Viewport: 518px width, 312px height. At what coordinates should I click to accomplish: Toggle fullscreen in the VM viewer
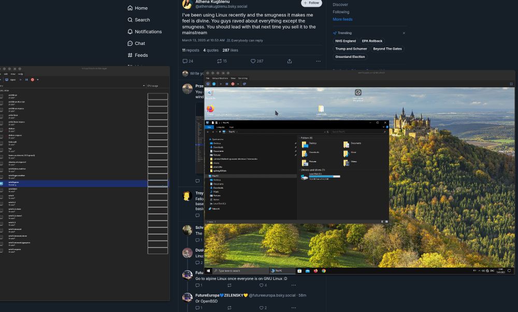pyautogui.click(x=511, y=84)
